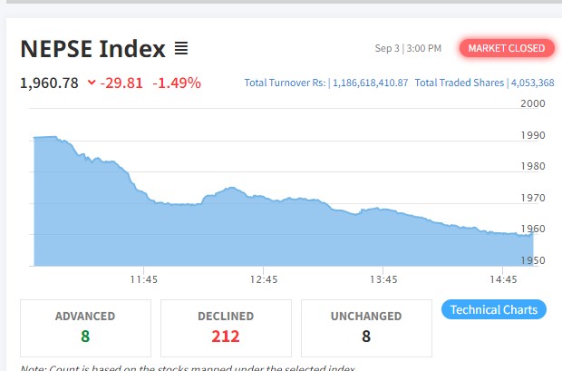Click the 13:45 time axis marker
Image resolution: width=562 pixels, height=371 pixels.
pyautogui.click(x=383, y=279)
